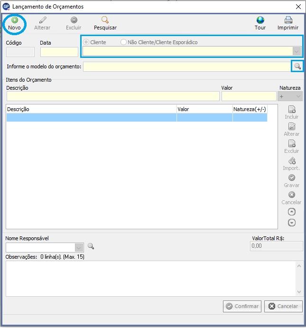
Task: Expand the Nome Responsável dropdown
Action: (x=79, y=248)
